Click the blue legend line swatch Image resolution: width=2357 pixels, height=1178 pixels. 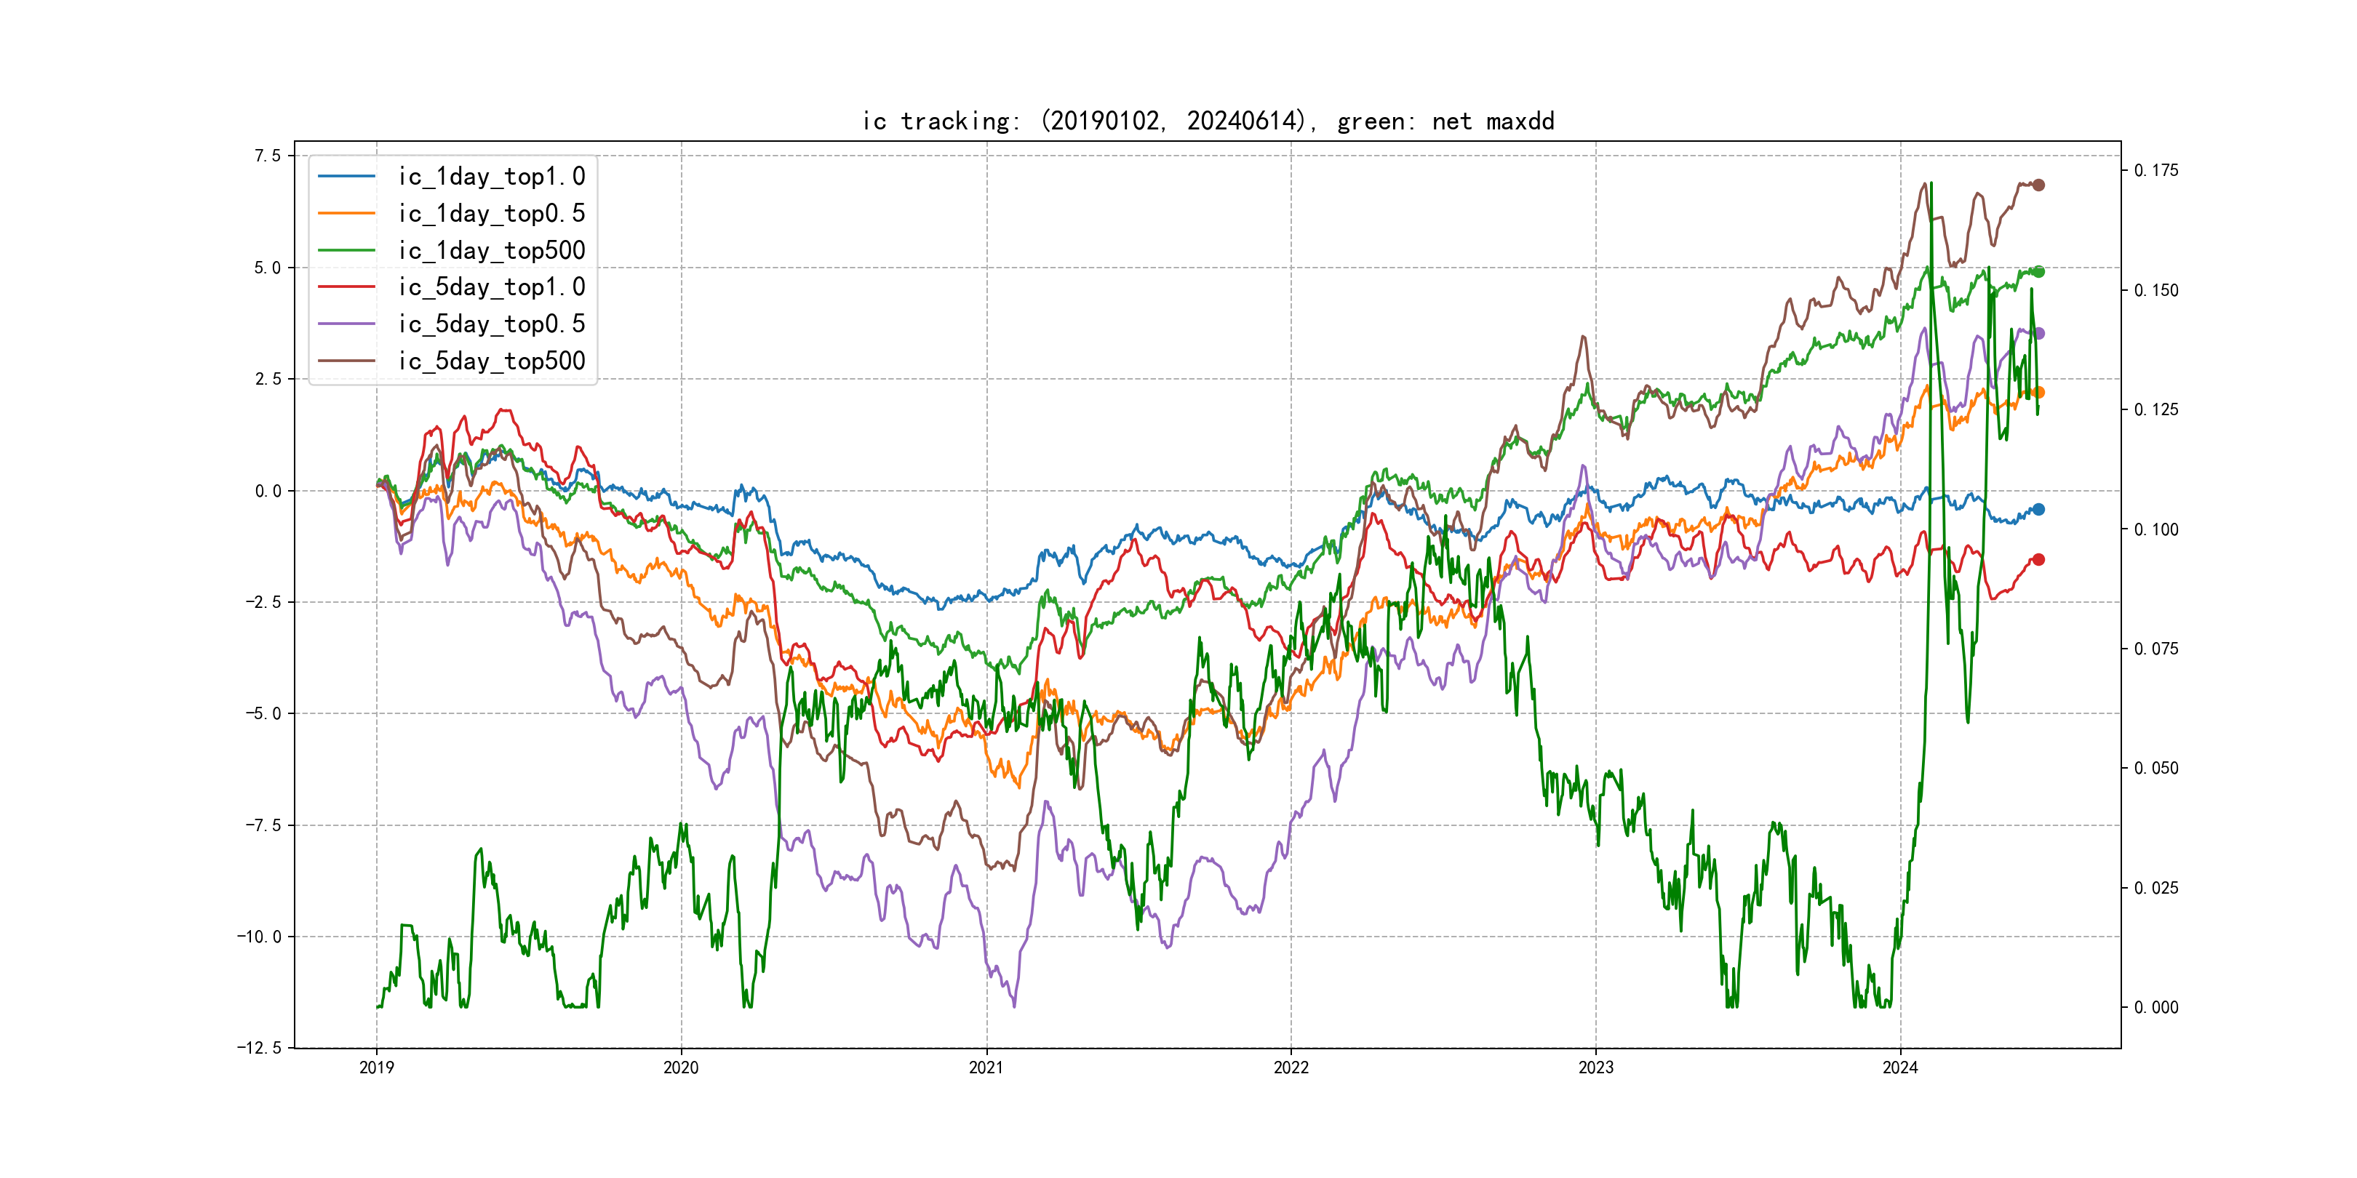coord(346,177)
